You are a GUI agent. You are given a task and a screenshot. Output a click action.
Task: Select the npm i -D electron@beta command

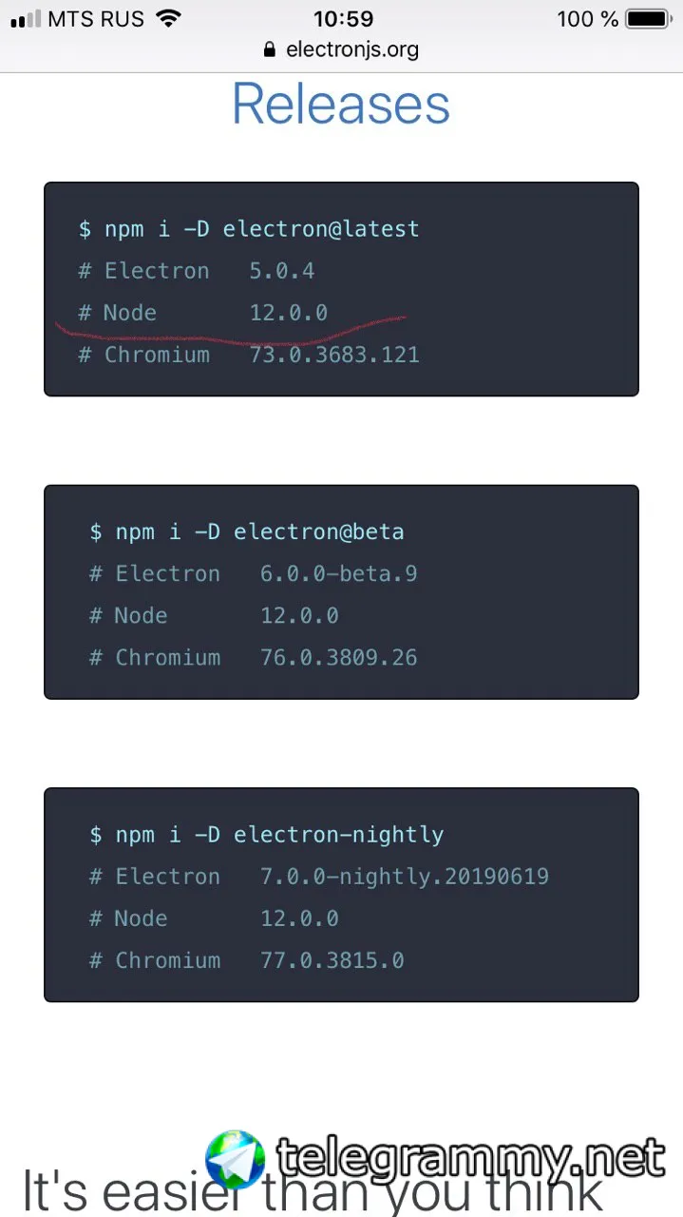[x=247, y=531]
